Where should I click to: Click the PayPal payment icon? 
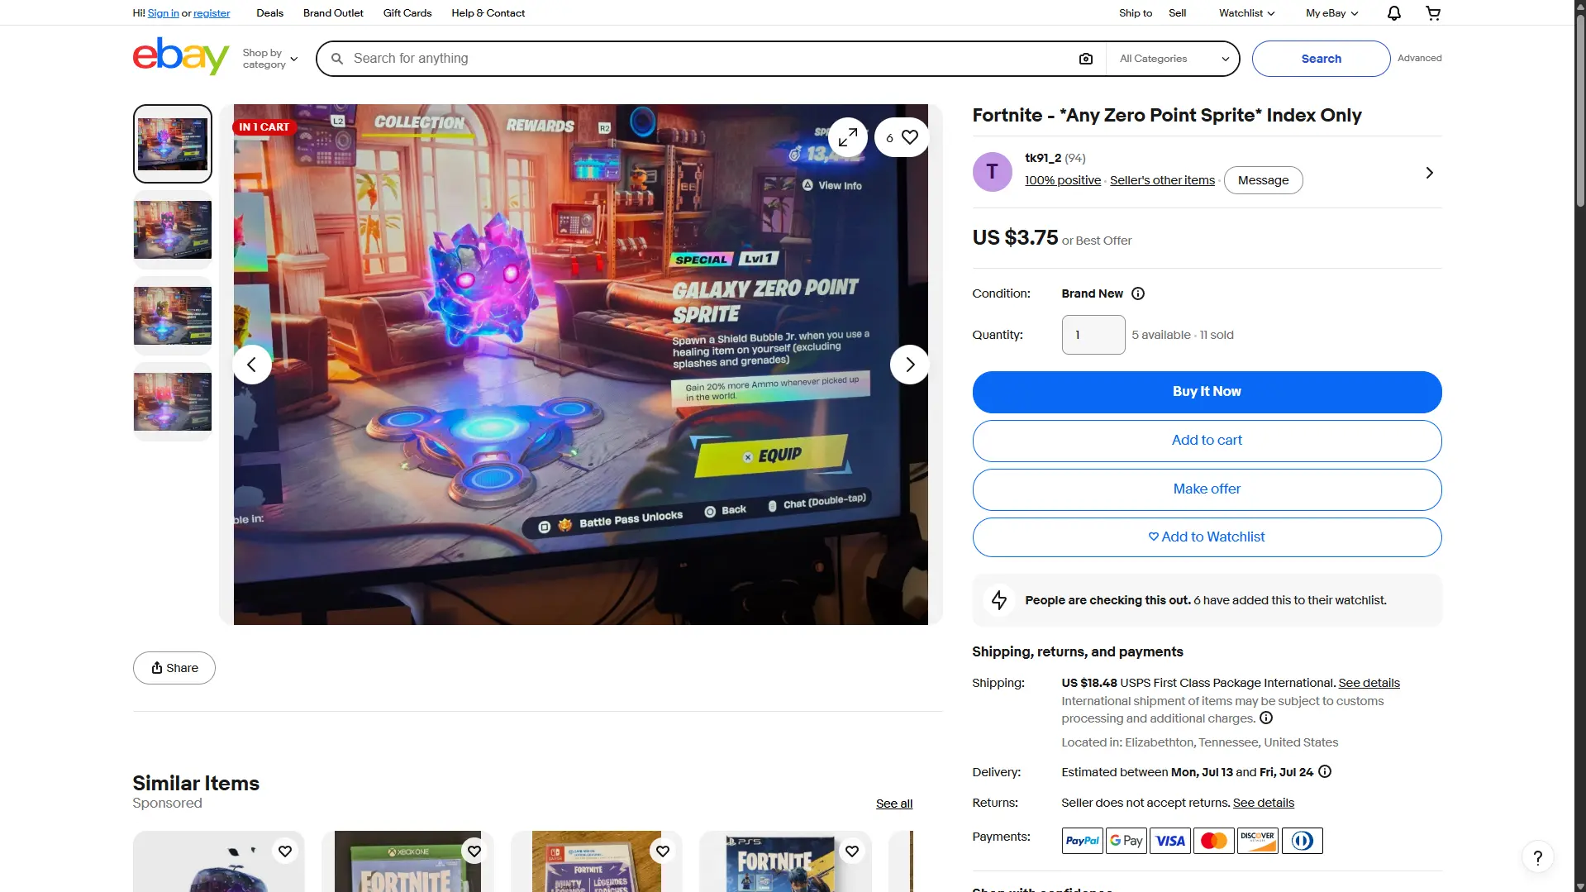(1082, 841)
